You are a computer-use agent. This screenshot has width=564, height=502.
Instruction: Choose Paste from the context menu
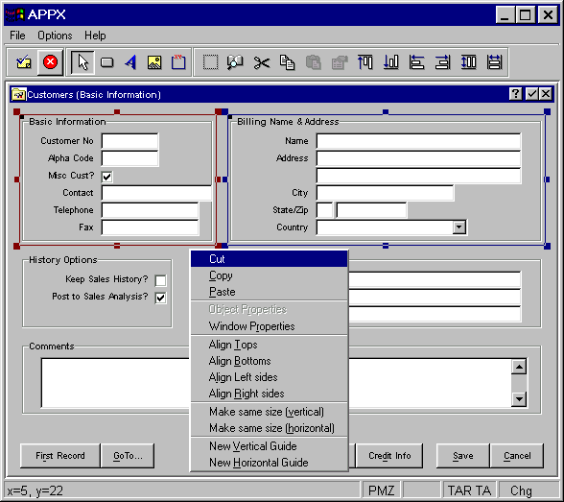tap(269, 292)
